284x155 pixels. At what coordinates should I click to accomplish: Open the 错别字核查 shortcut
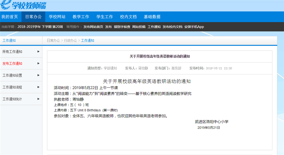click(122, 27)
